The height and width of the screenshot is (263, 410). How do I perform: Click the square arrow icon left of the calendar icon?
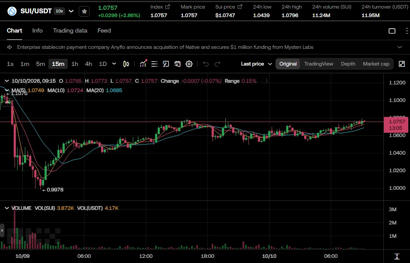click(166, 64)
